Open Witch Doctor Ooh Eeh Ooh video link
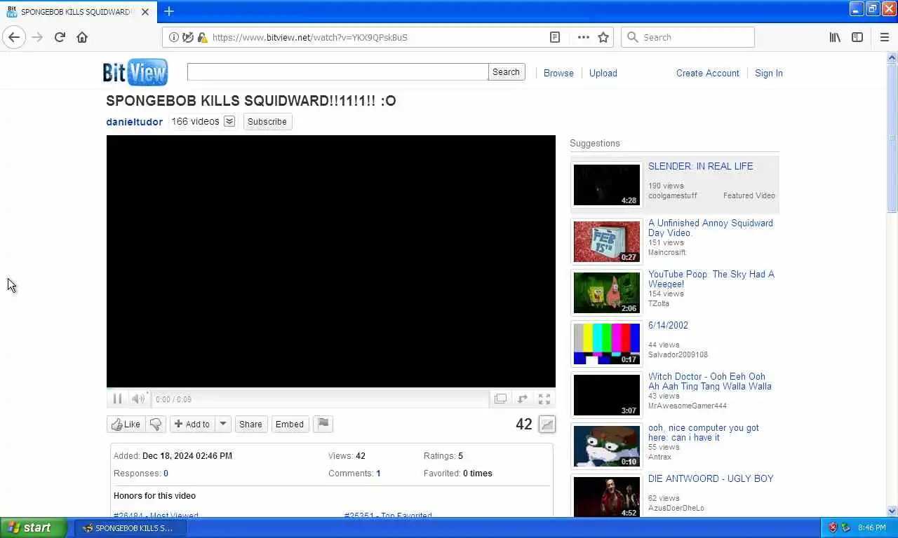Viewport: 898px width, 538px height. 710,381
